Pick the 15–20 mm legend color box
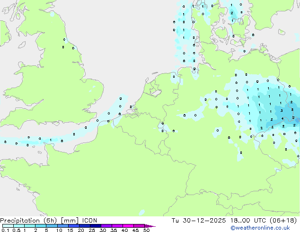The image size is (300, 232). tap(74, 226)
